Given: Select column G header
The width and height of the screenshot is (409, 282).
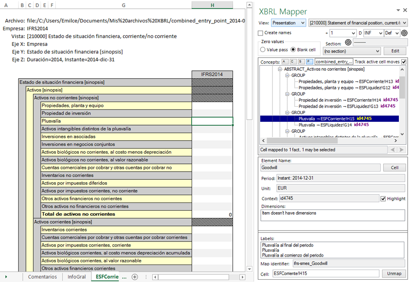Looking at the screenshot, I should (124, 5).
